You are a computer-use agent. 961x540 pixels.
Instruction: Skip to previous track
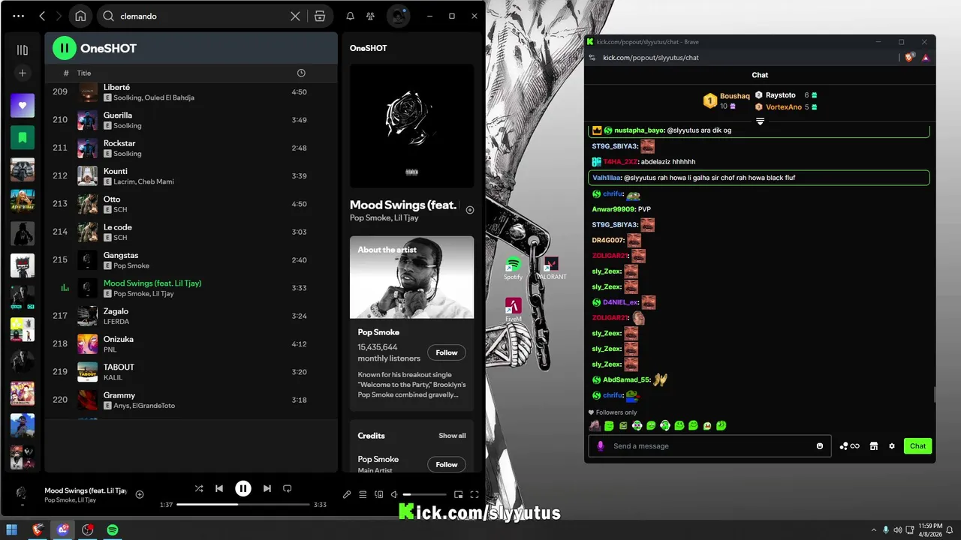(x=219, y=488)
